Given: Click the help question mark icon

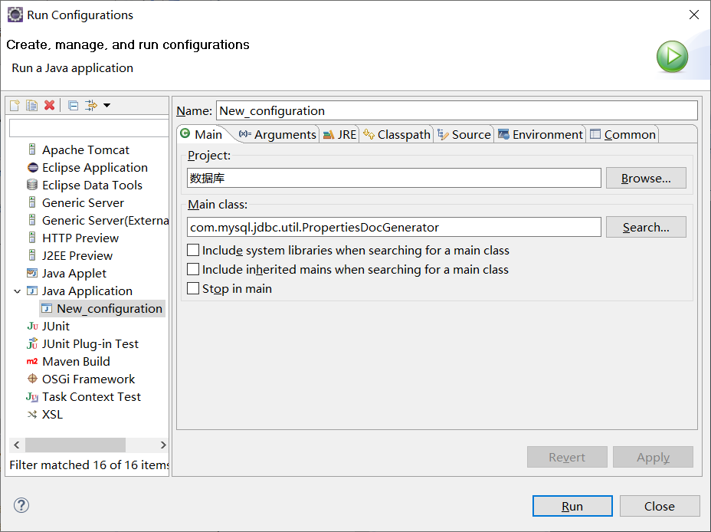Looking at the screenshot, I should tap(21, 505).
